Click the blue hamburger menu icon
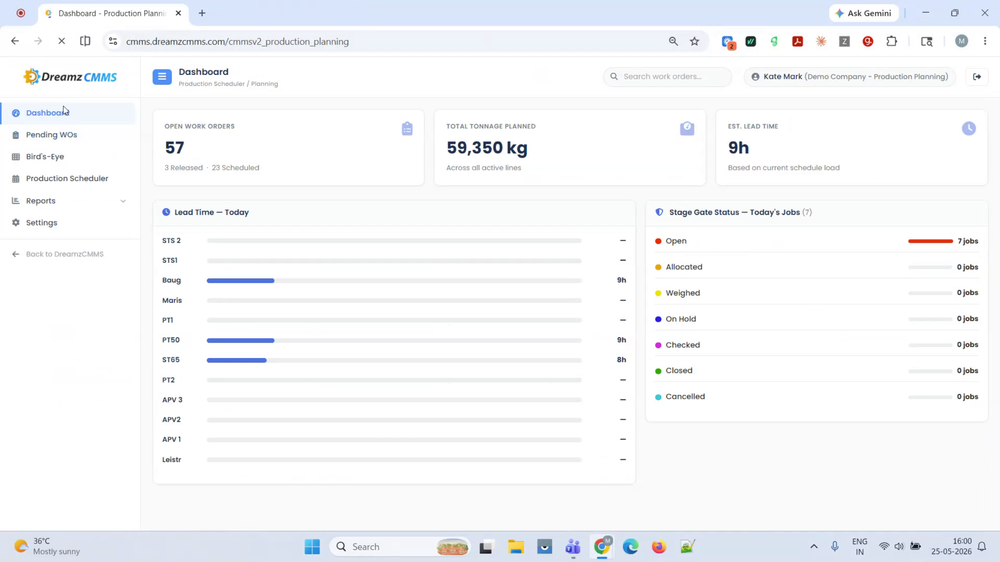Viewport: 1000px width, 562px height. point(162,77)
